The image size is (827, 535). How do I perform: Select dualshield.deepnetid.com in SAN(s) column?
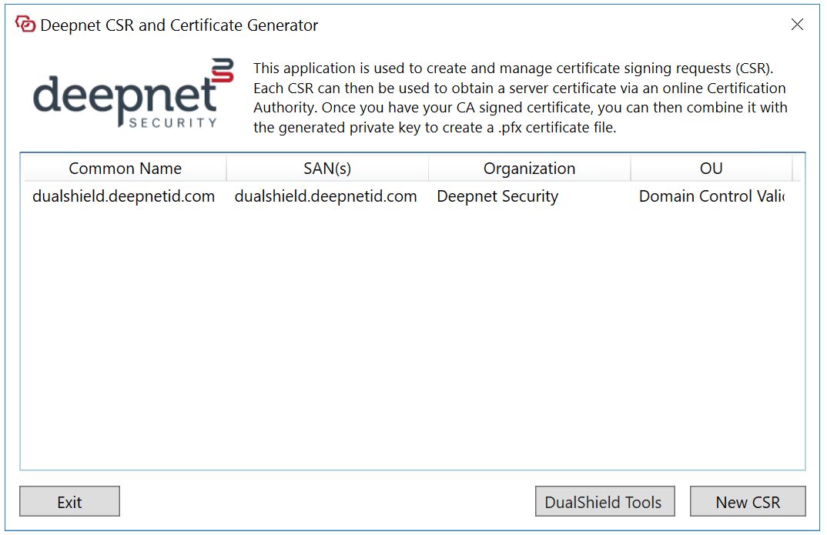(326, 196)
